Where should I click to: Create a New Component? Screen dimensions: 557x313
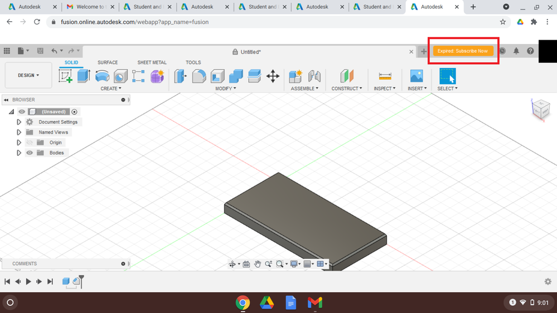click(296, 76)
